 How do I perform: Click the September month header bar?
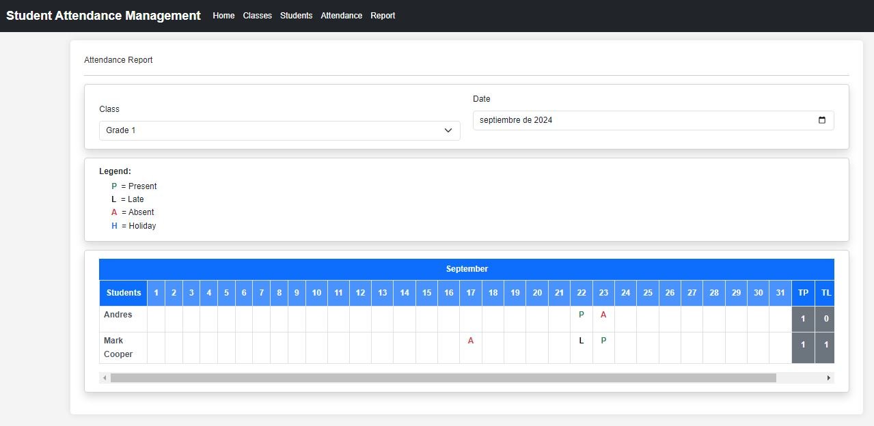point(467,269)
